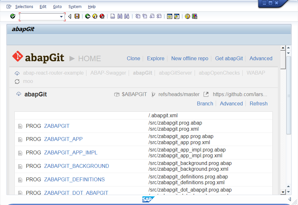Click the outer vertical scrollbar thumb
This screenshot has height=205, width=298.
[x=289, y=95]
